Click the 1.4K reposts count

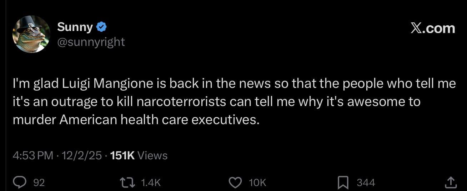point(151,183)
